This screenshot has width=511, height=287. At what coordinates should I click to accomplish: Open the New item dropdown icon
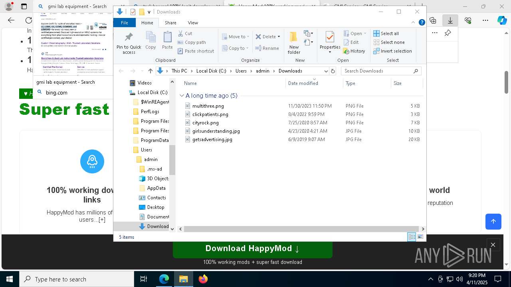[x=308, y=33]
